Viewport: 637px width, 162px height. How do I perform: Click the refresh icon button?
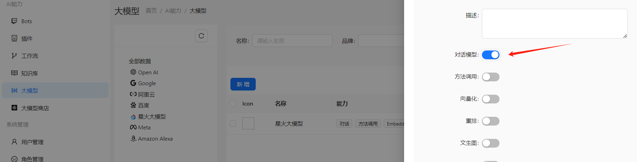[201, 36]
